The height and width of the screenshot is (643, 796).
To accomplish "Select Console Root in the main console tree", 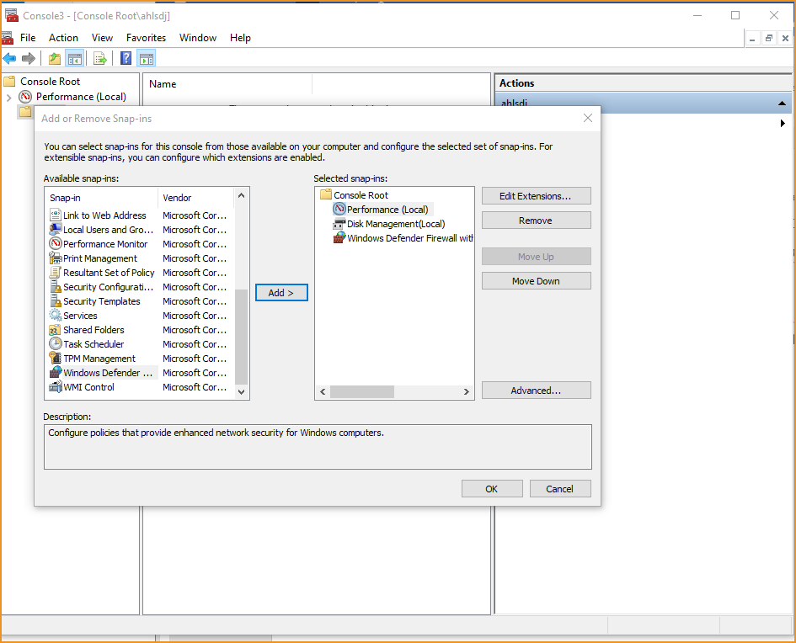I will (x=50, y=81).
